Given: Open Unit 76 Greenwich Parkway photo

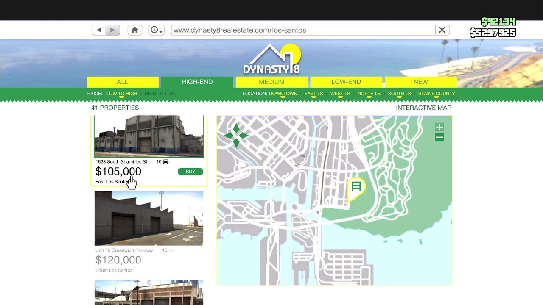Looking at the screenshot, I should [149, 218].
